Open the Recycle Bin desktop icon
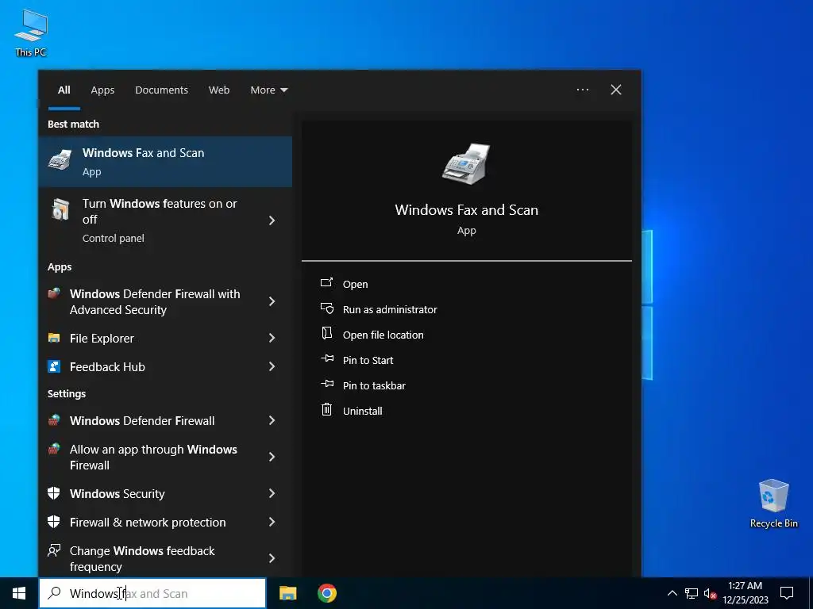The width and height of the screenshot is (813, 609). (773, 504)
